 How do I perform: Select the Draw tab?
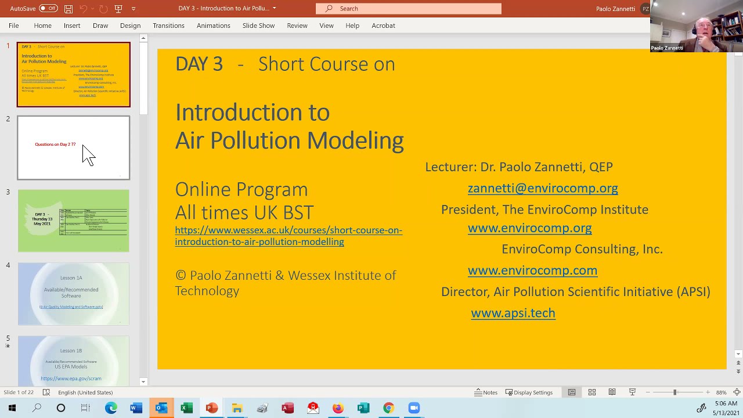(x=100, y=26)
